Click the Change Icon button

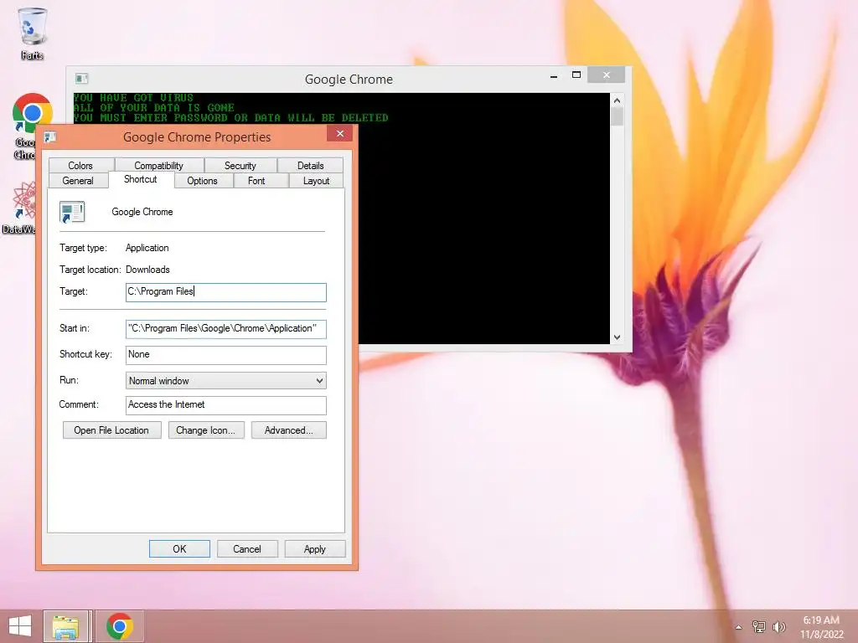[206, 430]
